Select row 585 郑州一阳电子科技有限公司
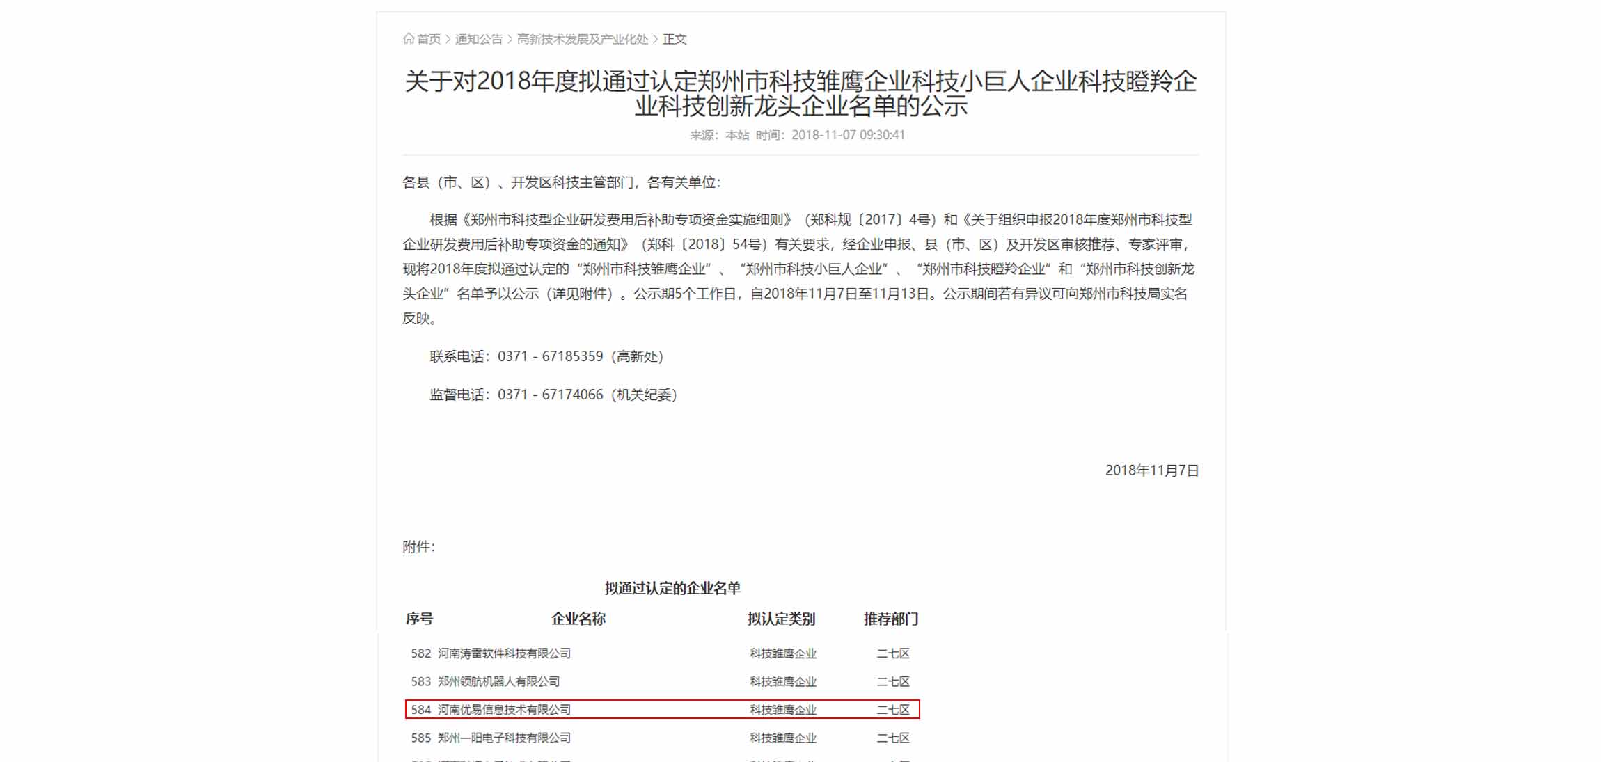 click(x=662, y=738)
